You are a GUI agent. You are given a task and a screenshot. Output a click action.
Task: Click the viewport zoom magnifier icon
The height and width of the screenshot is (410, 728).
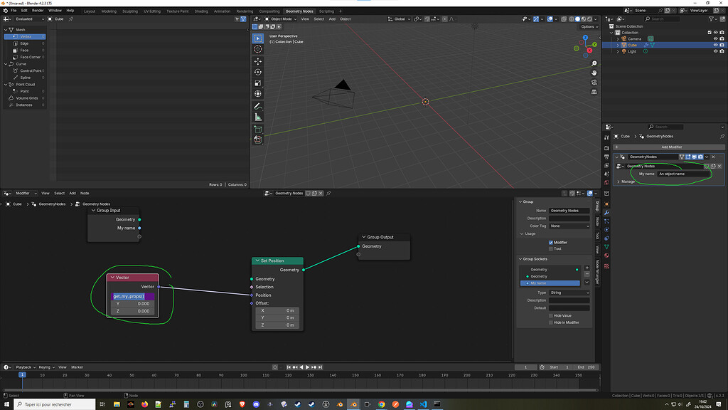tap(594, 63)
